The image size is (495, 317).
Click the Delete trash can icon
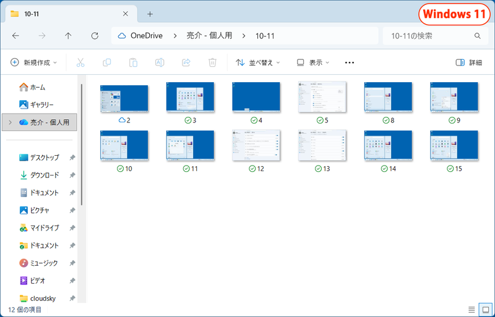click(x=212, y=62)
